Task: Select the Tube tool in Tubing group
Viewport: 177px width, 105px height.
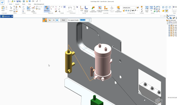Action: [82, 9]
